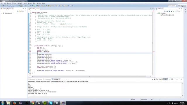Image resolution: width=187 pixels, height=105 pixels.
Task: Open the New Java Class dropdown arrow
Action: click(46, 6)
